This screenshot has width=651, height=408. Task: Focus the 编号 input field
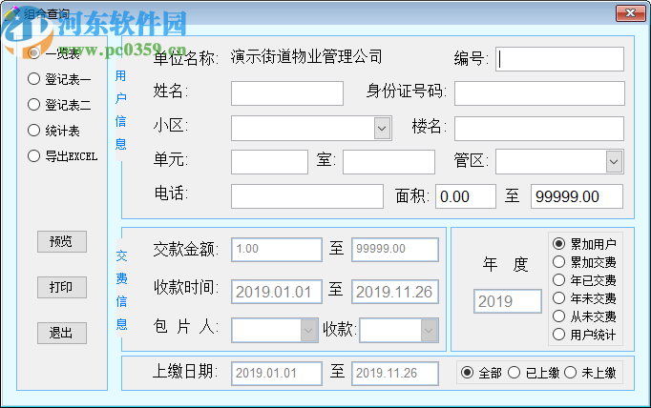pos(559,59)
